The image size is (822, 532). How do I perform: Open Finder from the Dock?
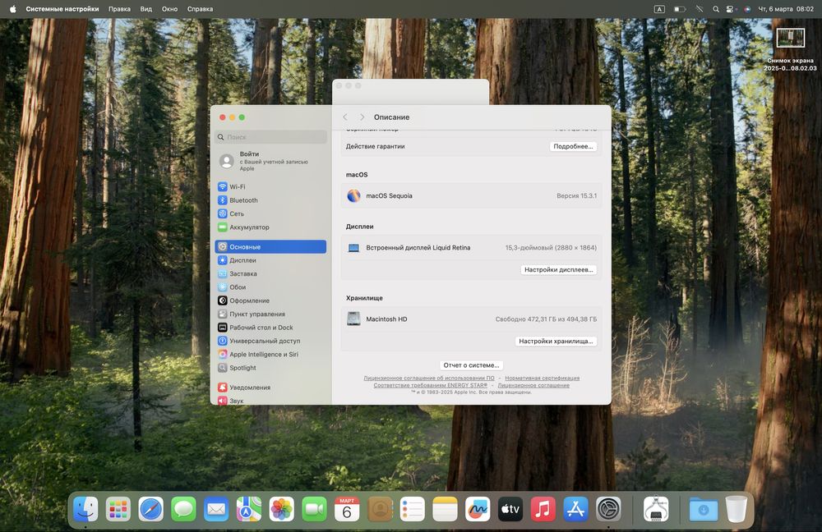click(x=85, y=509)
